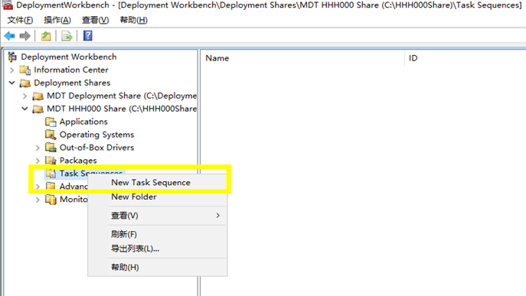Expand the Information Center node
This screenshot has height=296, width=526.
pos(12,70)
